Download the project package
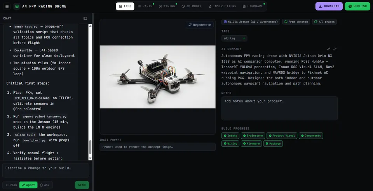Image resolution: width=373 pixels, height=191 pixels. click(329, 6)
